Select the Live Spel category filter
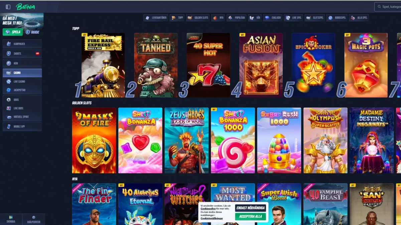The image size is (401, 225). [293, 18]
